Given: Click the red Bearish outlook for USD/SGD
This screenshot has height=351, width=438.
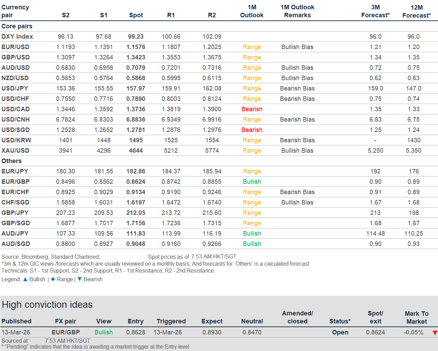Looking at the screenshot, I should click(252, 130).
